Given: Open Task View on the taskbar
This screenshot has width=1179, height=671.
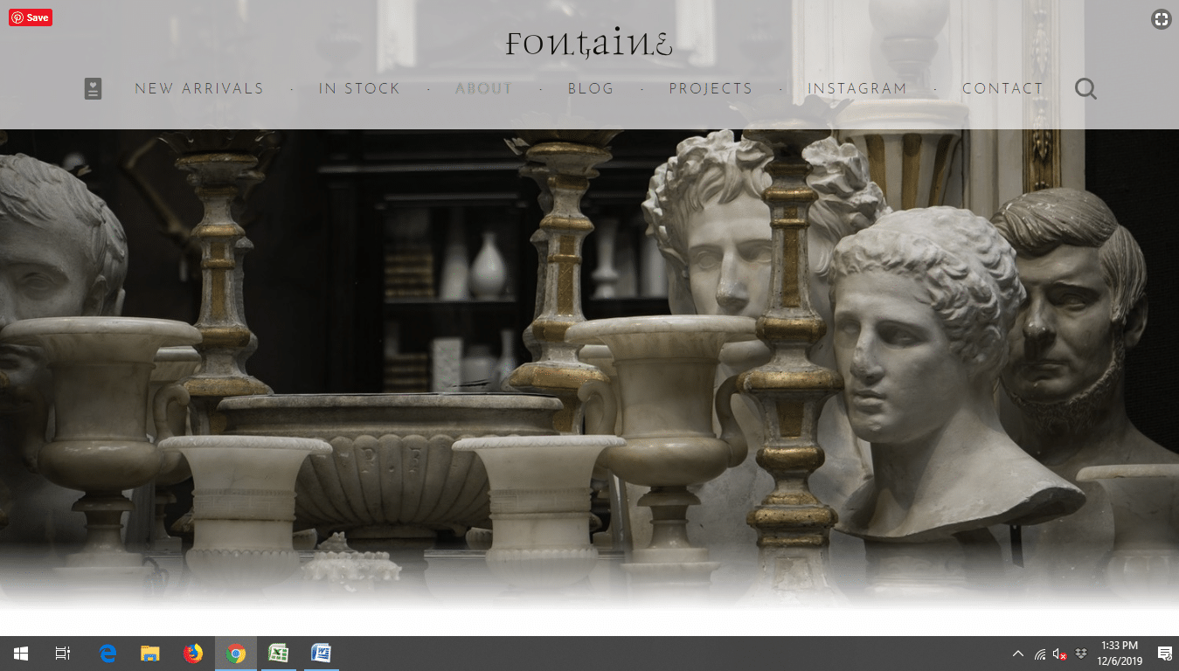Looking at the screenshot, I should [62, 654].
